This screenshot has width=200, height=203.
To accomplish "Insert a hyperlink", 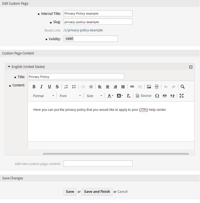I will 132,87.
